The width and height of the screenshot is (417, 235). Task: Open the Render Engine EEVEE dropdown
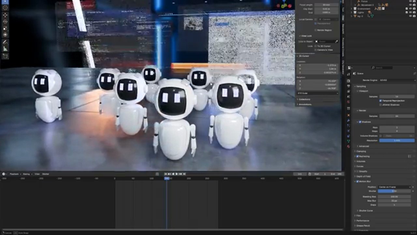396,80
